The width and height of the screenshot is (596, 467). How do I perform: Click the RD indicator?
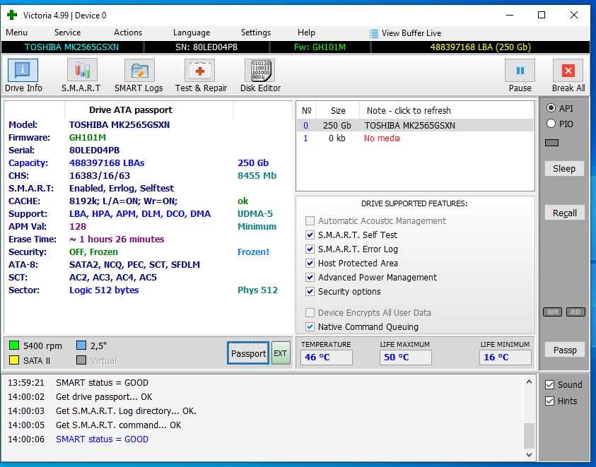(x=575, y=312)
